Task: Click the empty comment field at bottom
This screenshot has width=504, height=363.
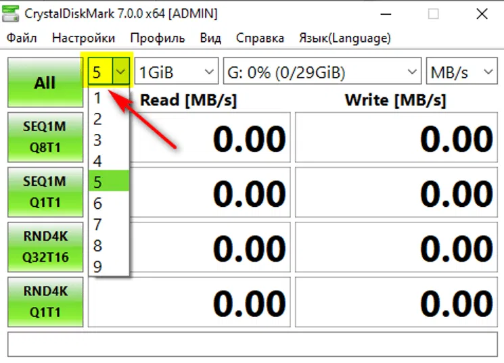Action: pyautogui.click(x=252, y=344)
